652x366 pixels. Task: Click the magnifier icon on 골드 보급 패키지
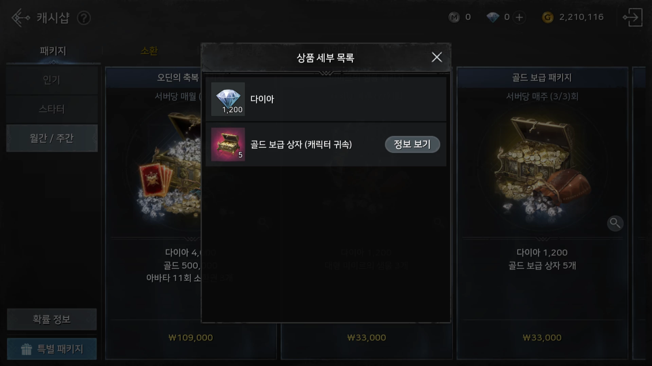tap(615, 223)
